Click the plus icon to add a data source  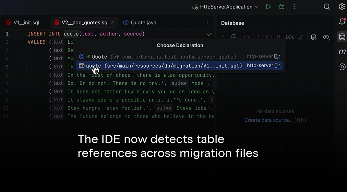pos(224,37)
